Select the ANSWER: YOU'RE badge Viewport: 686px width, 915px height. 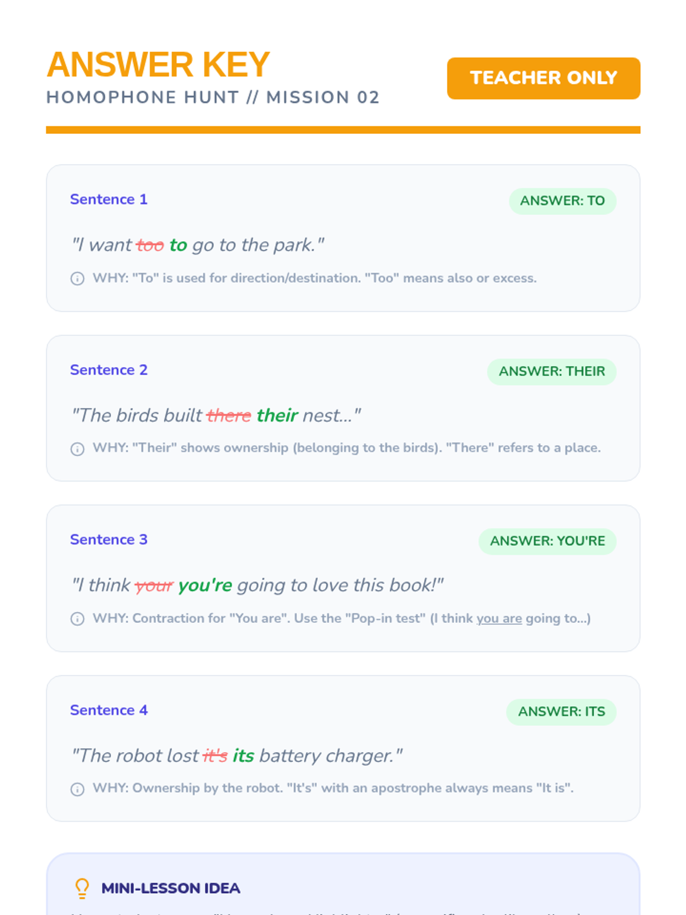(547, 541)
